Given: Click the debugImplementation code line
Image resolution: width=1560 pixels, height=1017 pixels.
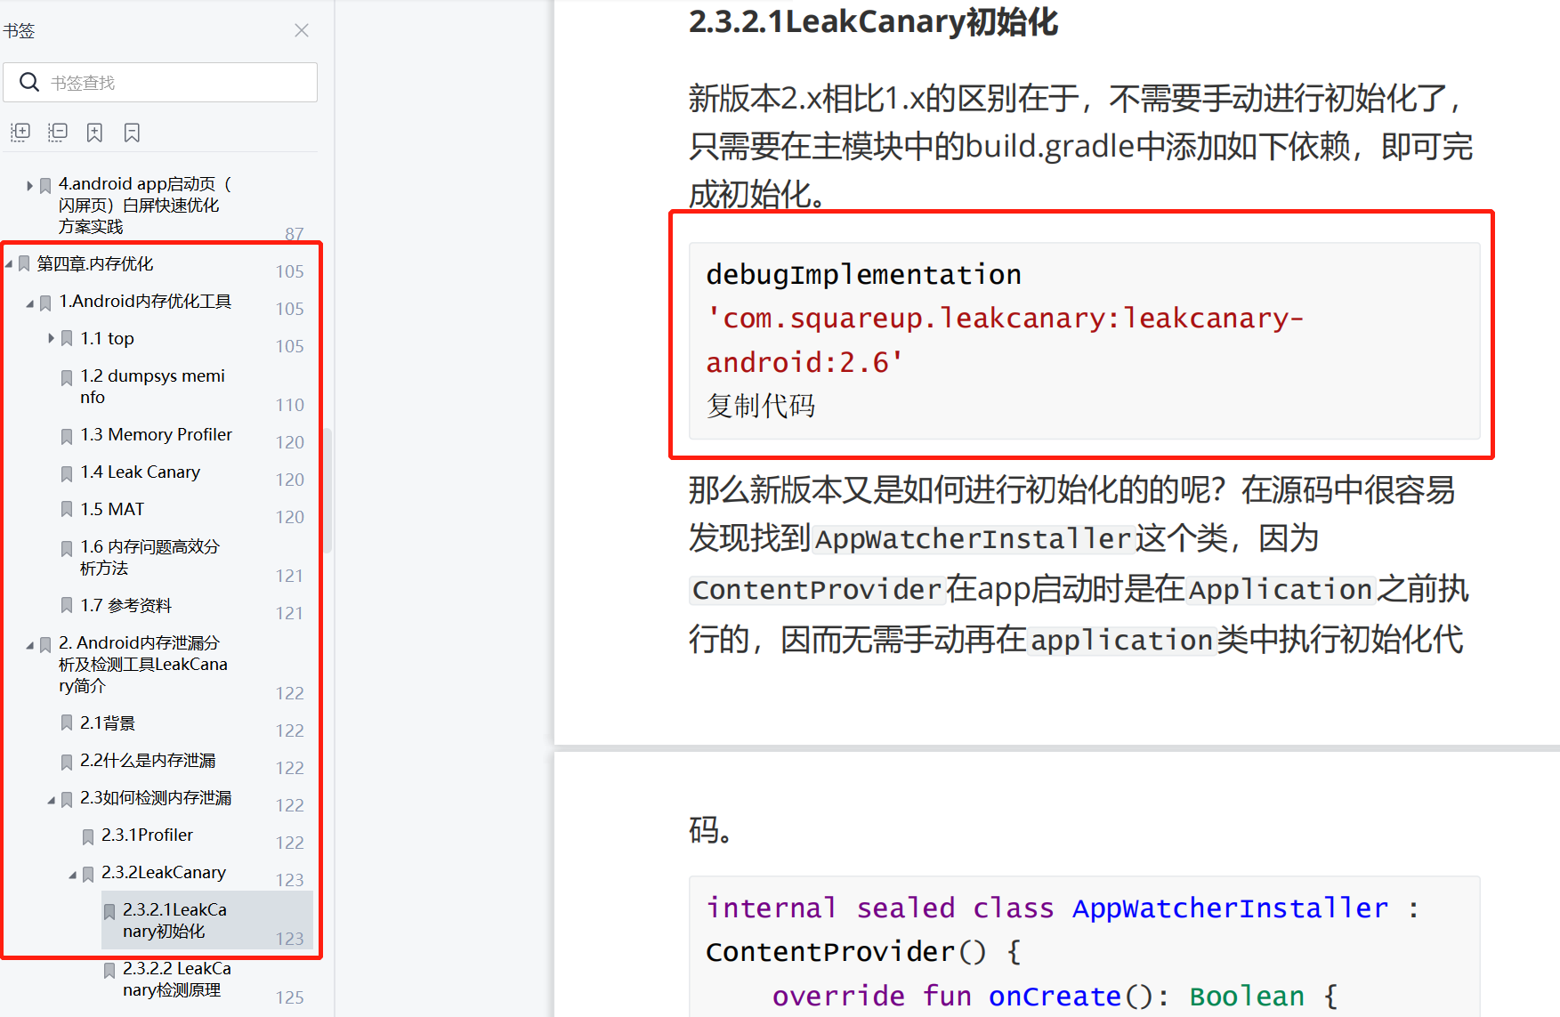Looking at the screenshot, I should tap(863, 275).
